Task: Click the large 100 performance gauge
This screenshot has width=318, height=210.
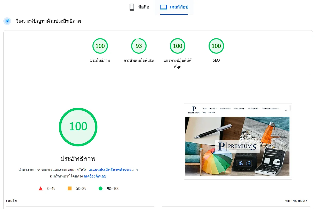Action: click(x=78, y=127)
